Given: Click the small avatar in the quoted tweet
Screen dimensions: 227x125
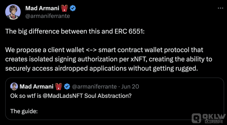Looking at the screenshot, I should [x=14, y=86].
